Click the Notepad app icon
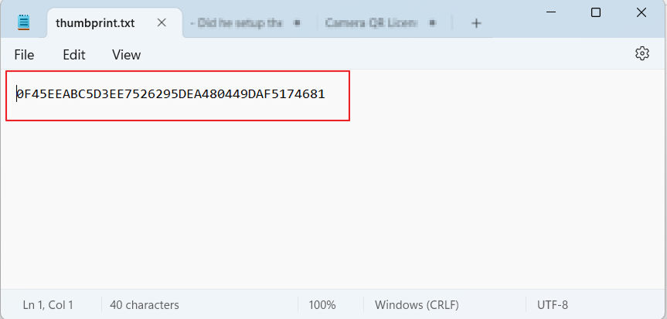This screenshot has width=667, height=319. pyautogui.click(x=24, y=22)
